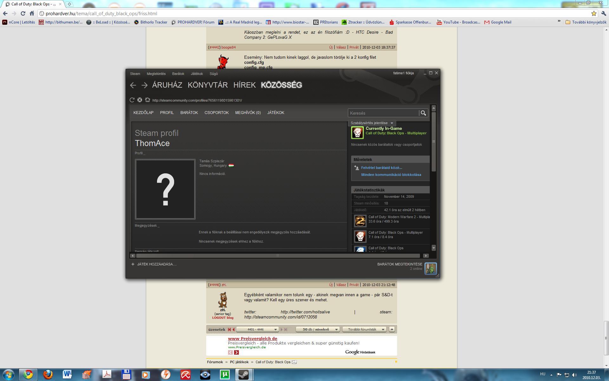
Task: Stop loading the Steam web page
Action: pos(140,100)
